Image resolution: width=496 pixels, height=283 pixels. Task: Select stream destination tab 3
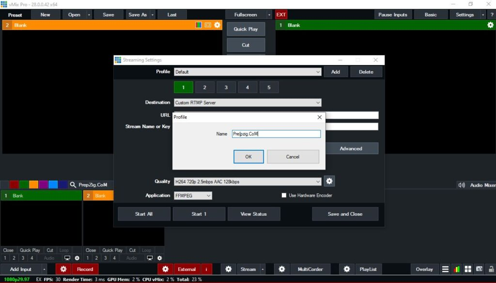click(x=226, y=87)
